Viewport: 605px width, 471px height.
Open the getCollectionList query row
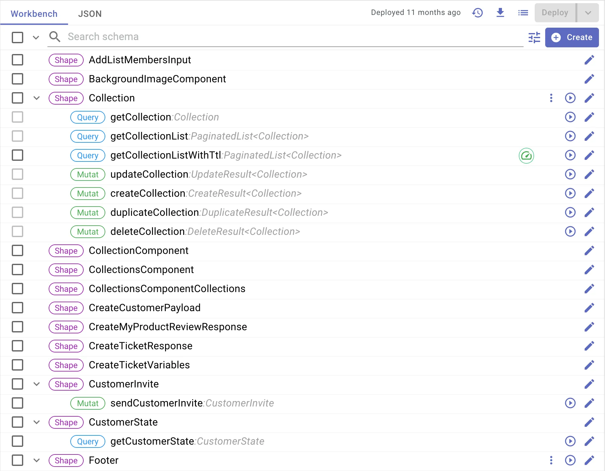[x=209, y=136]
